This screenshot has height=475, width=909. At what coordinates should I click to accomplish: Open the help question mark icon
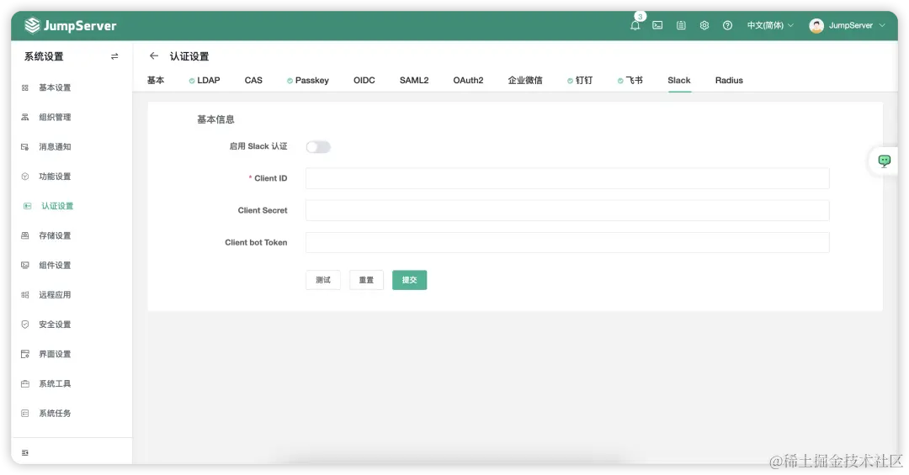point(727,25)
